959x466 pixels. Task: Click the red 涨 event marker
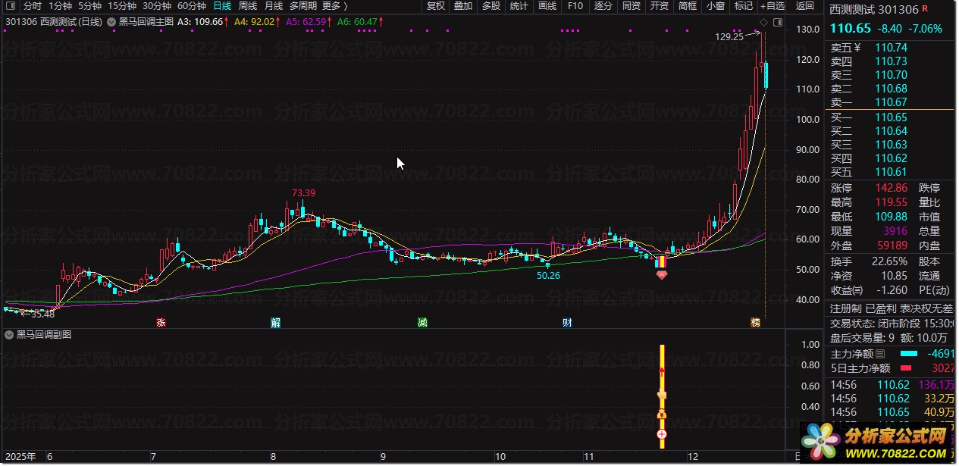161,323
